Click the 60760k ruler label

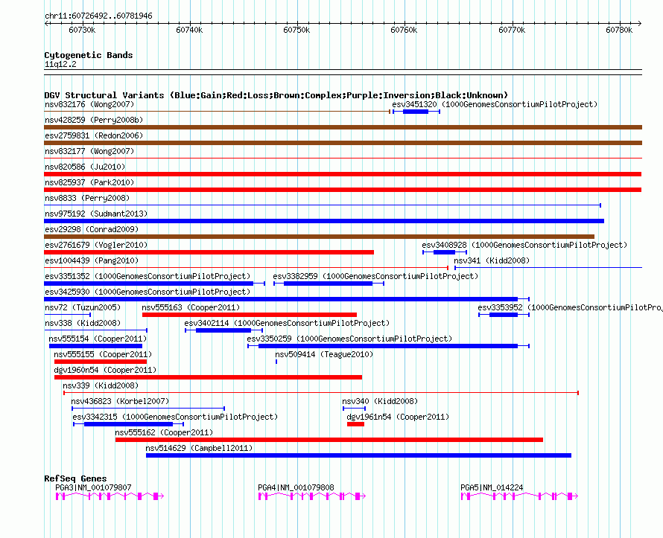pos(405,30)
